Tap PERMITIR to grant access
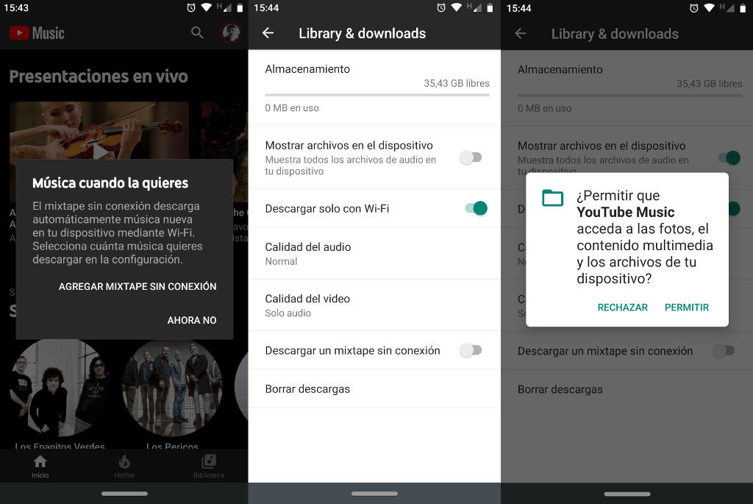 tap(686, 308)
